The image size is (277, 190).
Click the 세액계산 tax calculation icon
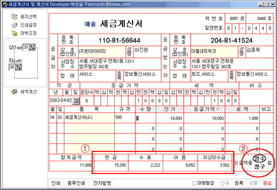point(15,92)
